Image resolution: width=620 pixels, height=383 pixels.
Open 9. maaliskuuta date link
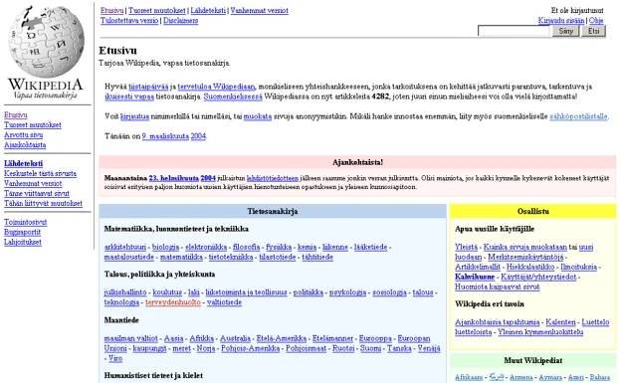[165, 136]
